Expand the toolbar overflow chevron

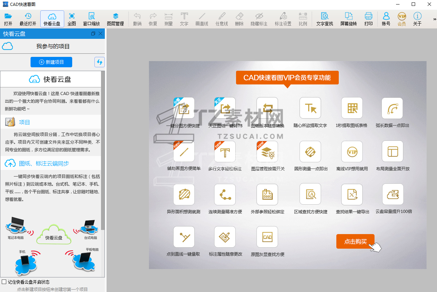tap(434, 19)
